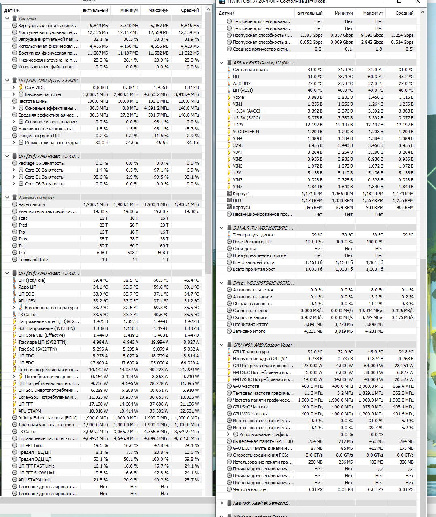Click the lightning icon for Напряжение ядра GPU

click(229, 359)
